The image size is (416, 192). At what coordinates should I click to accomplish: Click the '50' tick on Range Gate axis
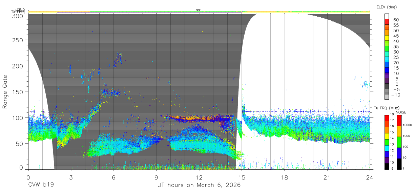pos(19,143)
